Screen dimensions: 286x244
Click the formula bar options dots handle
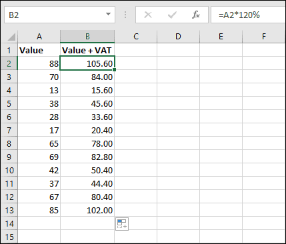tap(125, 15)
